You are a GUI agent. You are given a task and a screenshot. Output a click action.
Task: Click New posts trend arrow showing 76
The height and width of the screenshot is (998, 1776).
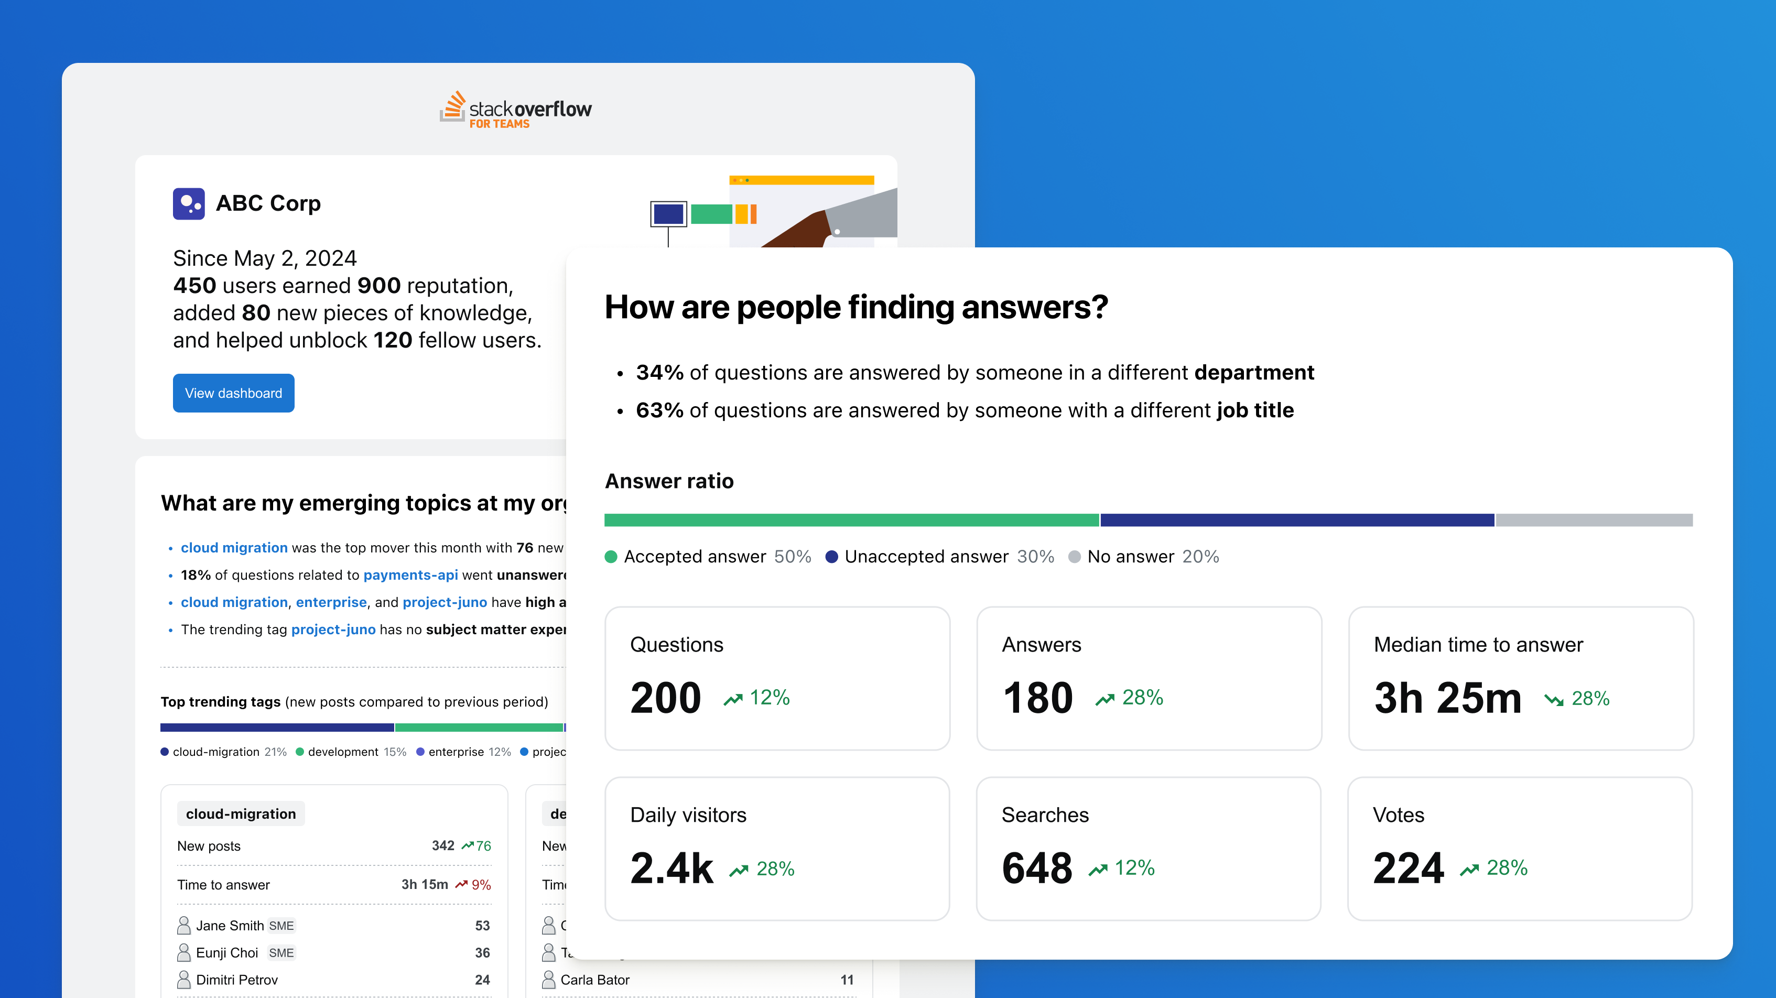pos(468,845)
